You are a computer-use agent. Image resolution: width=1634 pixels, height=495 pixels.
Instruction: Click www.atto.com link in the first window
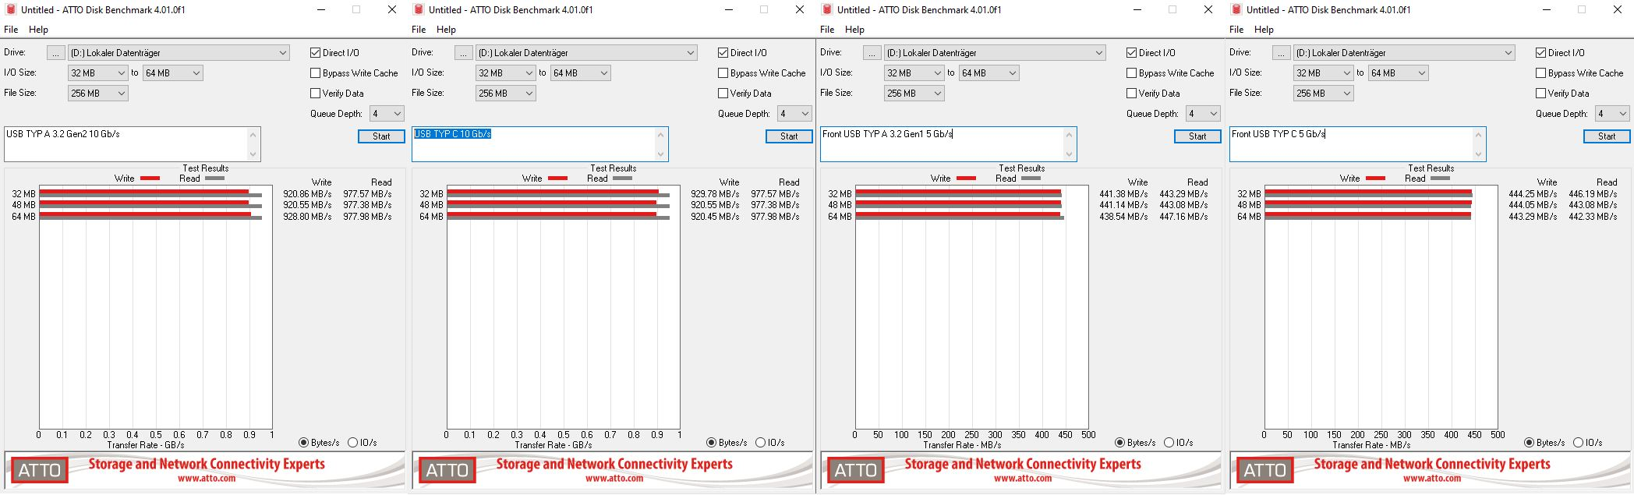pos(207,479)
